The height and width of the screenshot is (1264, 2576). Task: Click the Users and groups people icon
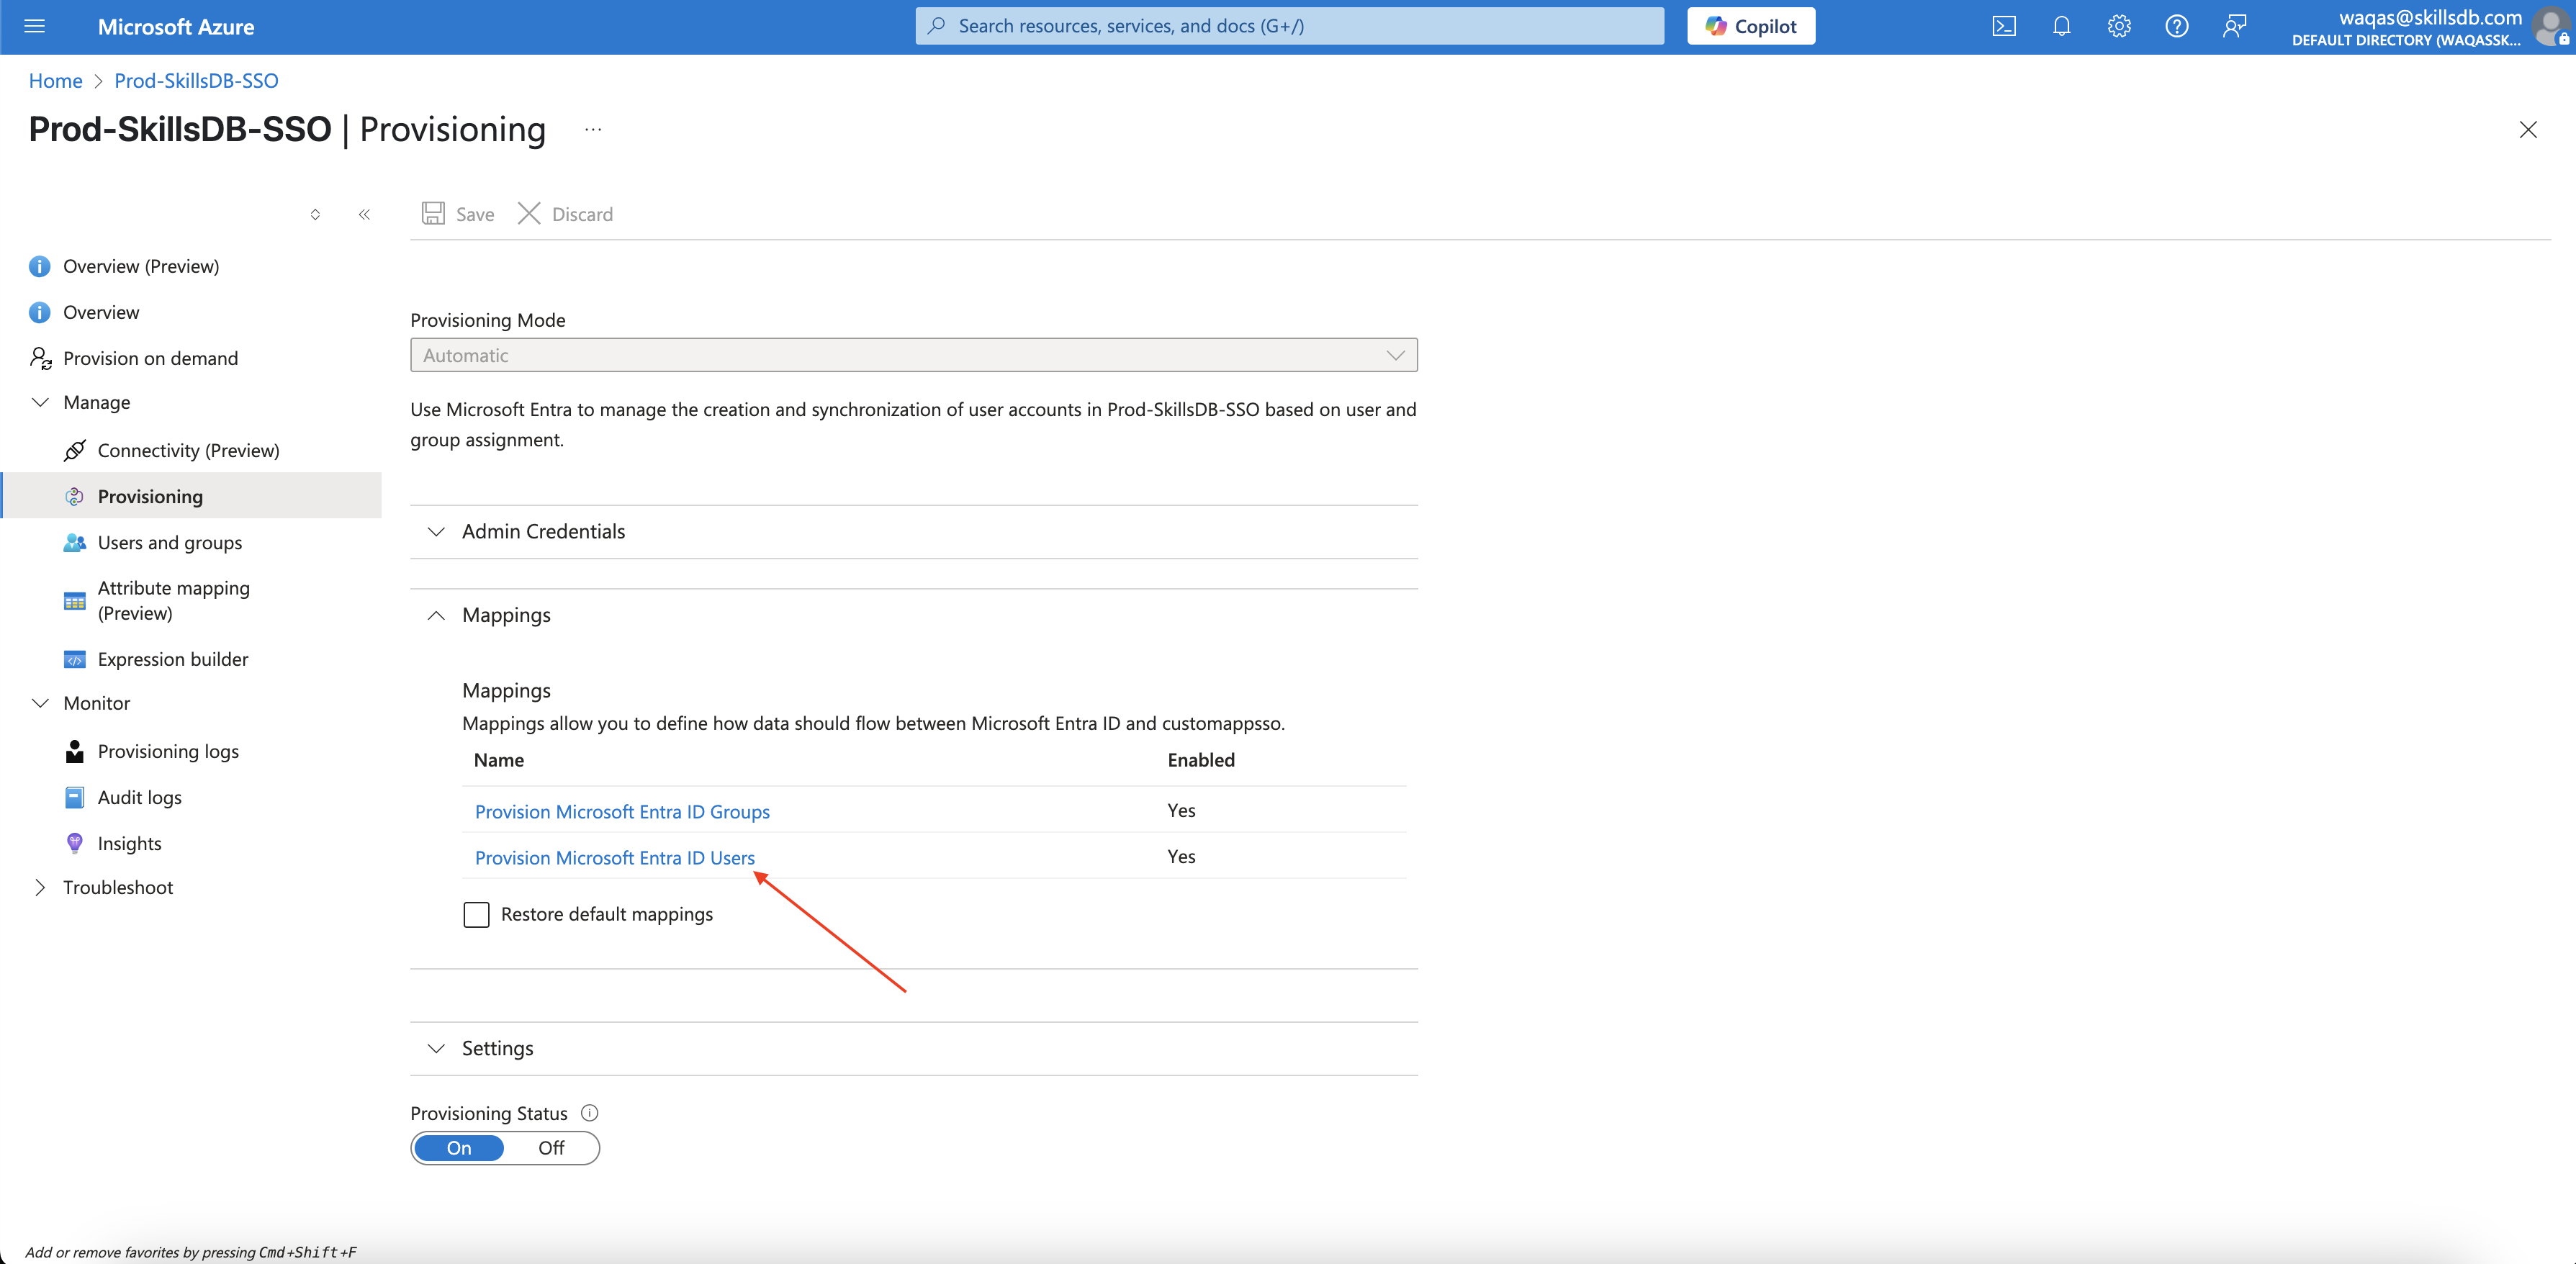click(x=74, y=542)
